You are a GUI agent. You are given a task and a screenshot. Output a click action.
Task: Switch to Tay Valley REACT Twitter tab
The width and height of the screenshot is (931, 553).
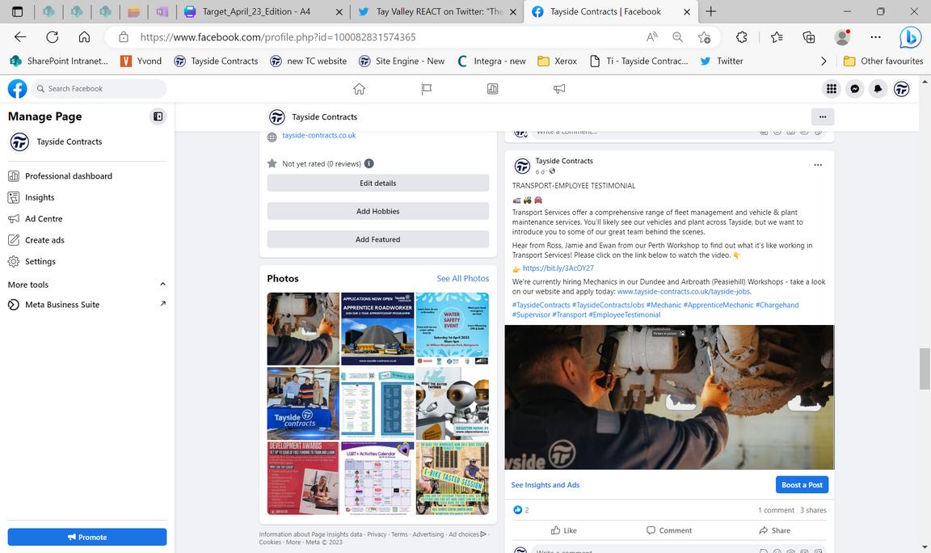coord(438,11)
